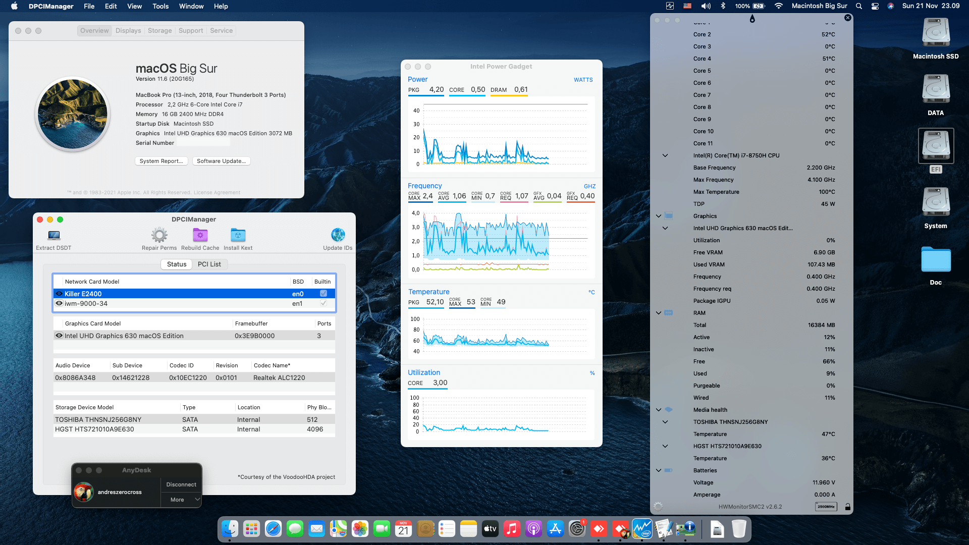Open Service tab in About This Mac
The height and width of the screenshot is (545, 969).
[x=222, y=31]
